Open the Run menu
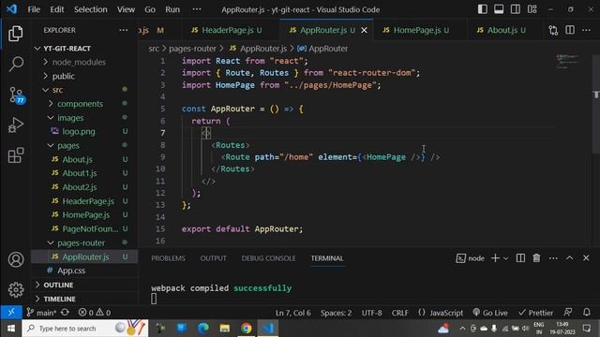This screenshot has height=337, width=600. [172, 9]
